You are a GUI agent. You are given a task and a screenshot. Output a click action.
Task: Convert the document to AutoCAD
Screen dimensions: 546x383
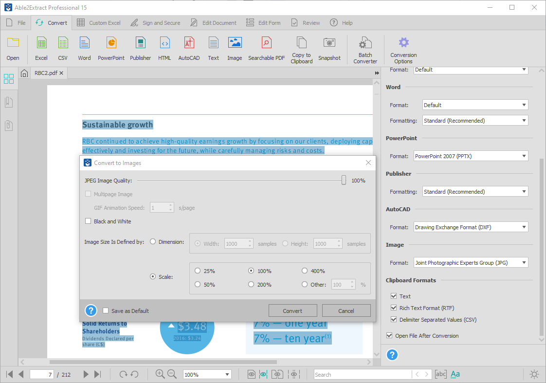click(x=189, y=48)
